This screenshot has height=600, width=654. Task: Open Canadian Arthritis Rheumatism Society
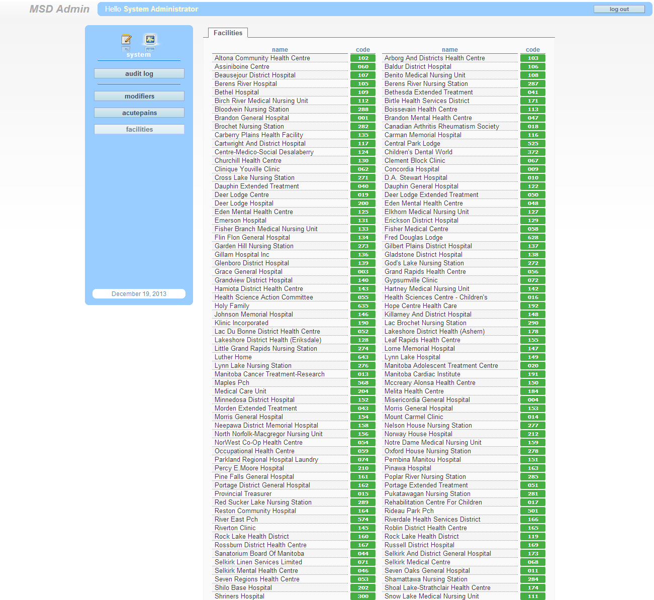pyautogui.click(x=442, y=126)
